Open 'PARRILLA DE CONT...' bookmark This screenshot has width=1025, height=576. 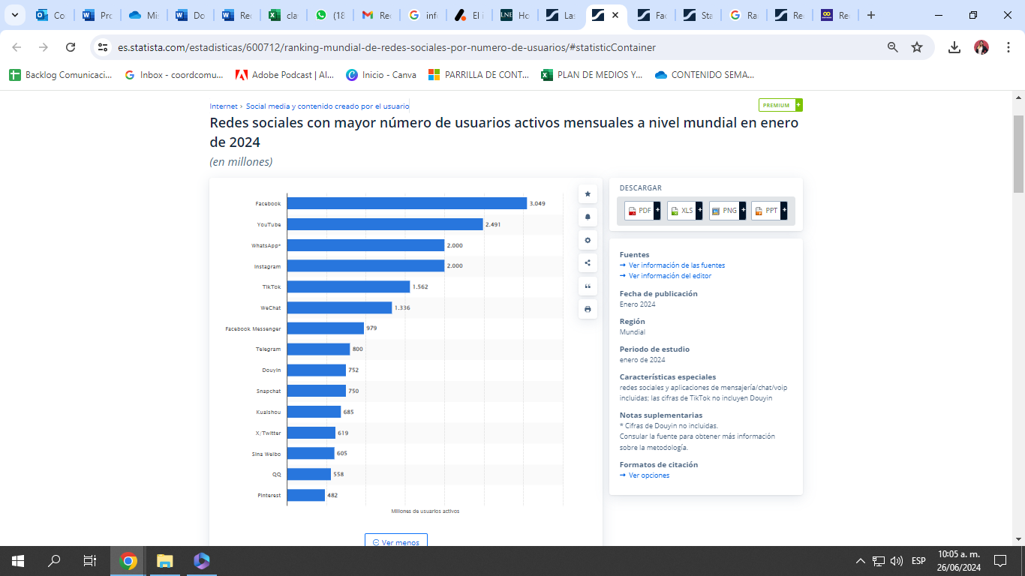(479, 75)
